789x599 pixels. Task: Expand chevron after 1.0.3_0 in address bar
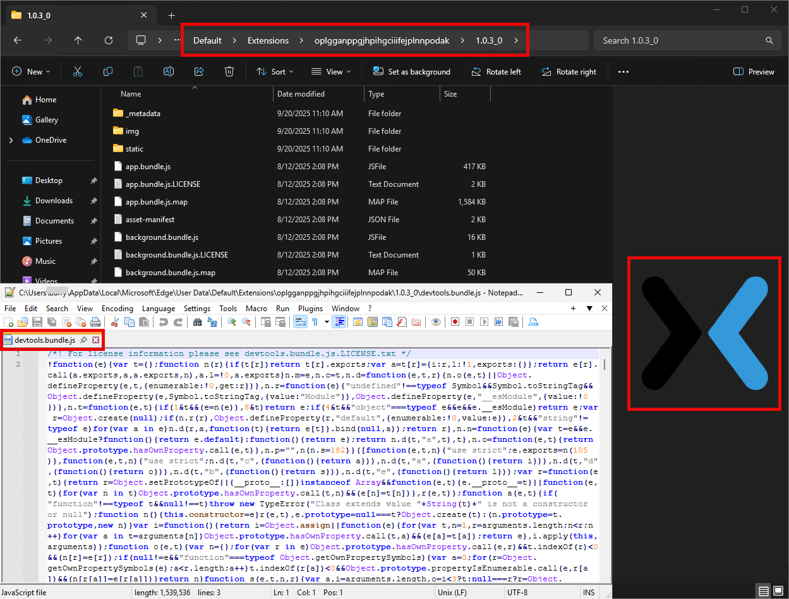tap(516, 40)
